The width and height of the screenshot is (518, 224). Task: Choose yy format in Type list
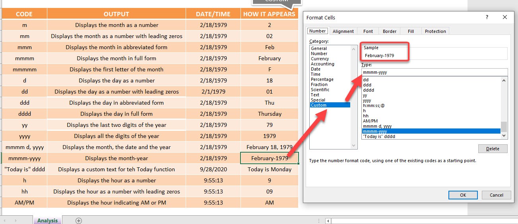(x=431, y=95)
